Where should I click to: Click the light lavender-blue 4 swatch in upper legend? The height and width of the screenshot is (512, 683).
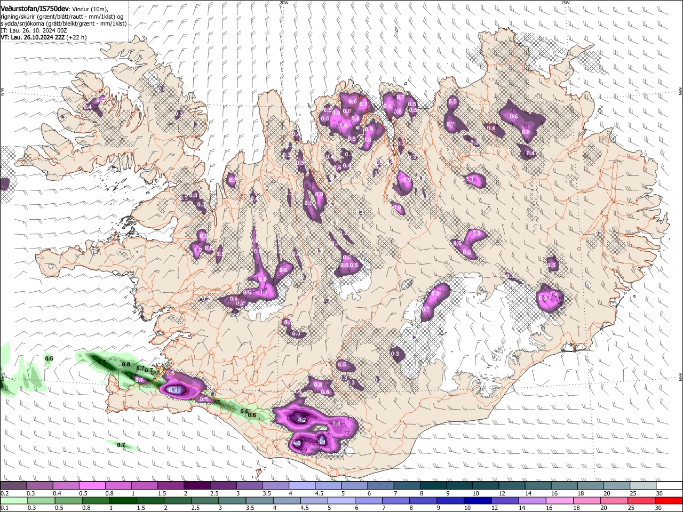click(x=301, y=486)
